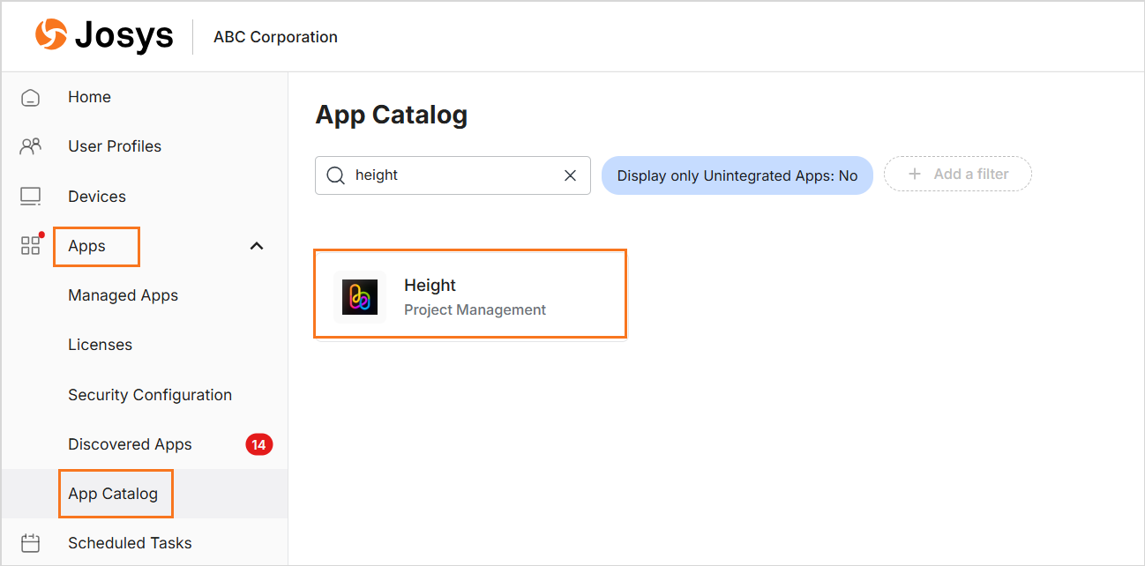The width and height of the screenshot is (1145, 566).
Task: Open Managed Apps
Action: (x=123, y=295)
